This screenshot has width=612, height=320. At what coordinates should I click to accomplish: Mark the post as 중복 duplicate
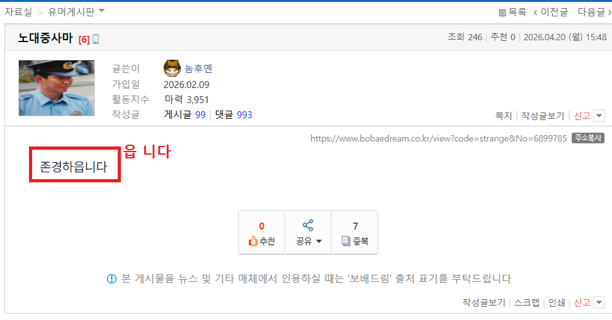(x=354, y=233)
